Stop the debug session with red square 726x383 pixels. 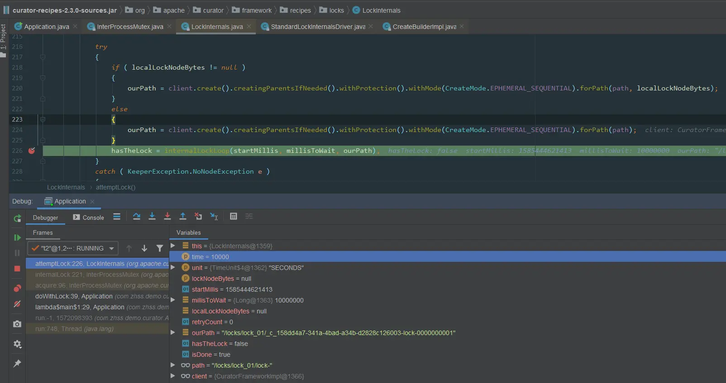(17, 269)
